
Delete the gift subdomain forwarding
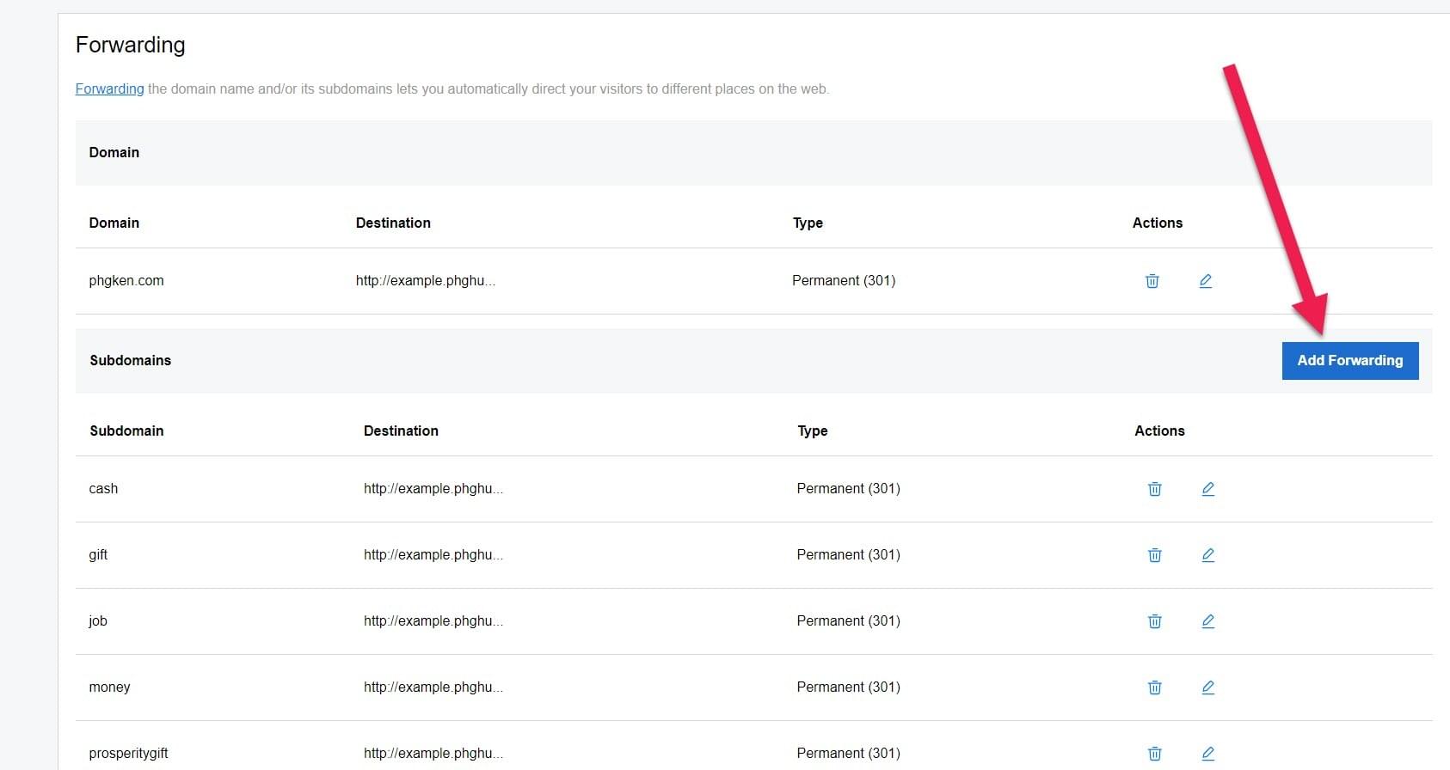1155,555
